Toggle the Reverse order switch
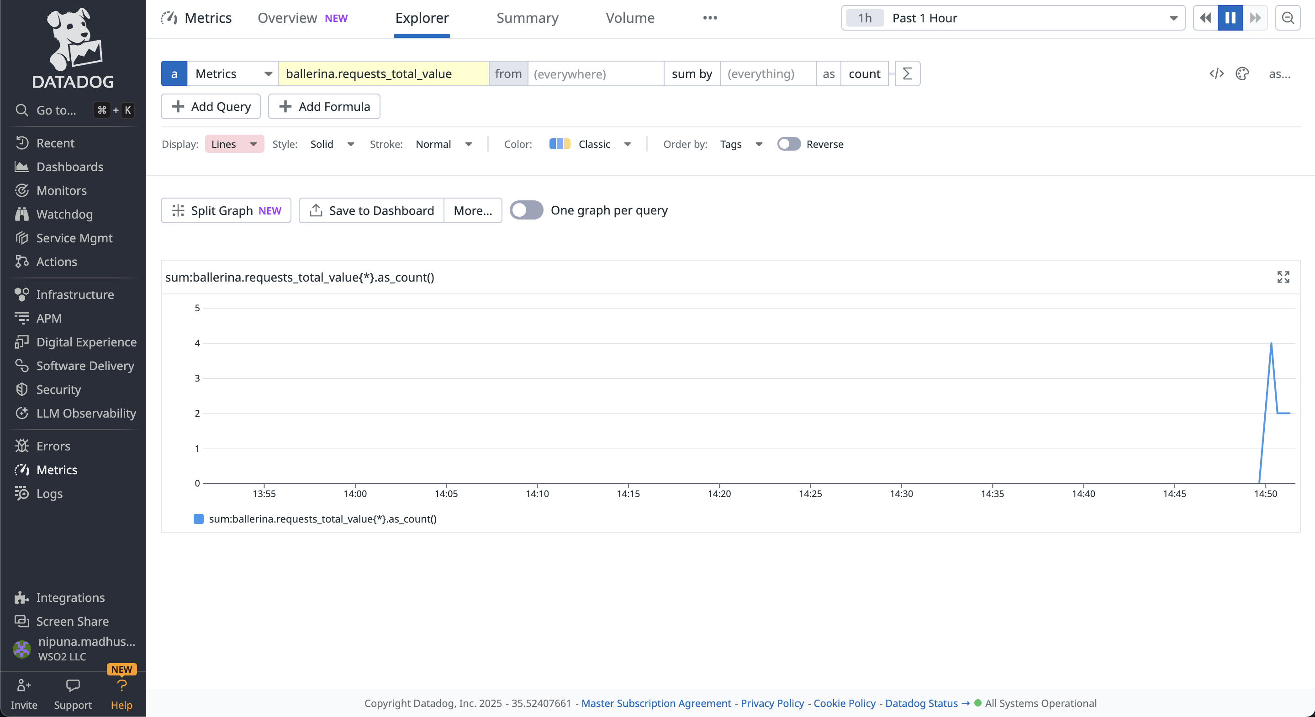Image resolution: width=1315 pixels, height=717 pixels. point(789,144)
